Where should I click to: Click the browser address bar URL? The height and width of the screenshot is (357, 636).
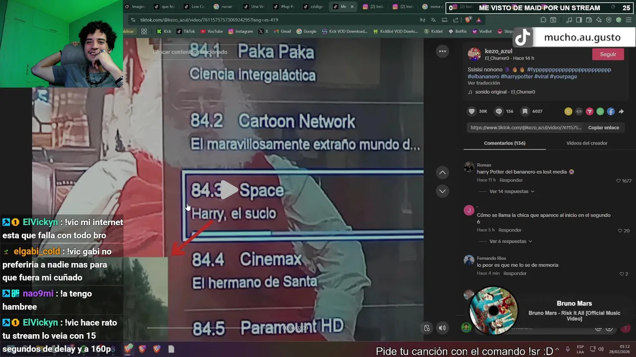point(209,20)
